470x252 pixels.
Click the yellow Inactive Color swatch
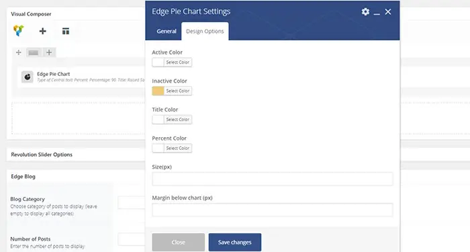(x=158, y=91)
